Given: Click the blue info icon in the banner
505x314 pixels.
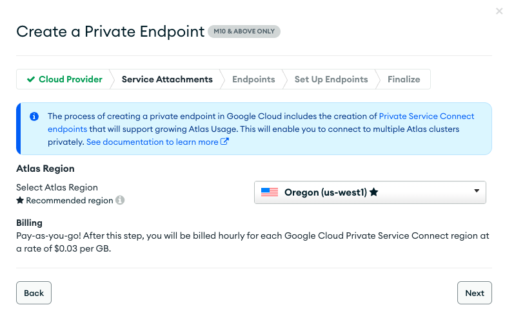Looking at the screenshot, I should (x=34, y=116).
